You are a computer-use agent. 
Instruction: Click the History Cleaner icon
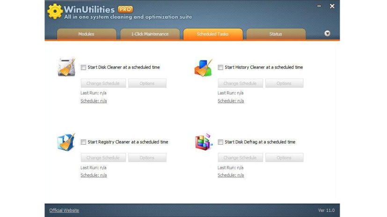click(x=203, y=68)
